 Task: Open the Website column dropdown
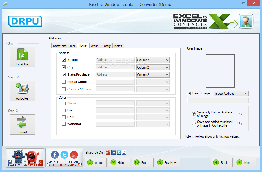pyautogui.click(x=153, y=124)
